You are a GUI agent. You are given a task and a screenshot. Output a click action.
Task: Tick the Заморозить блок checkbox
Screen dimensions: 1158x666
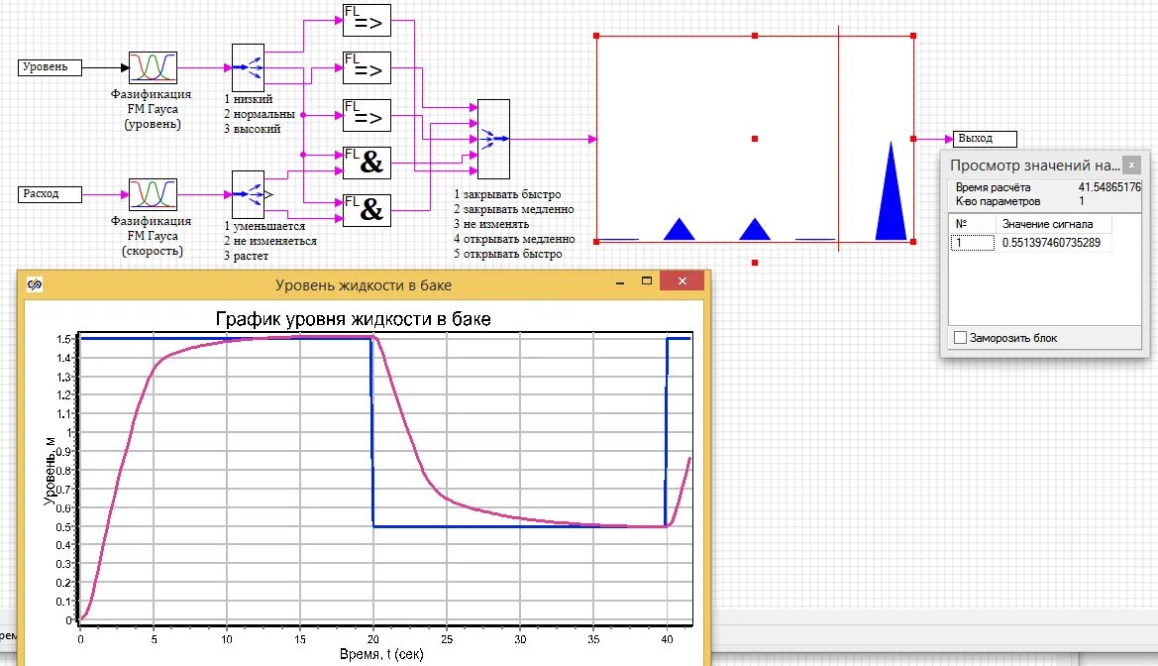(x=960, y=338)
